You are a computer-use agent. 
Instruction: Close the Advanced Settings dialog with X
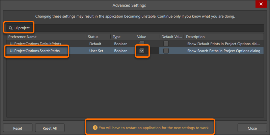pyautogui.click(x=260, y=5)
